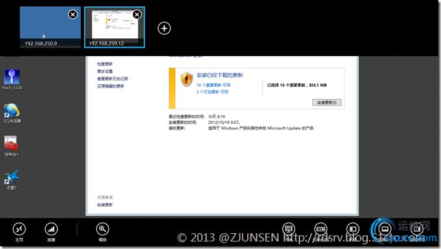Activate the 缩放 zoom magnifier icon
The width and height of the screenshot is (441, 249).
pyautogui.click(x=103, y=229)
